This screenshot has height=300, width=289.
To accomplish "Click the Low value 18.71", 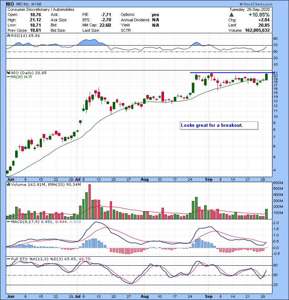I will click(35, 25).
